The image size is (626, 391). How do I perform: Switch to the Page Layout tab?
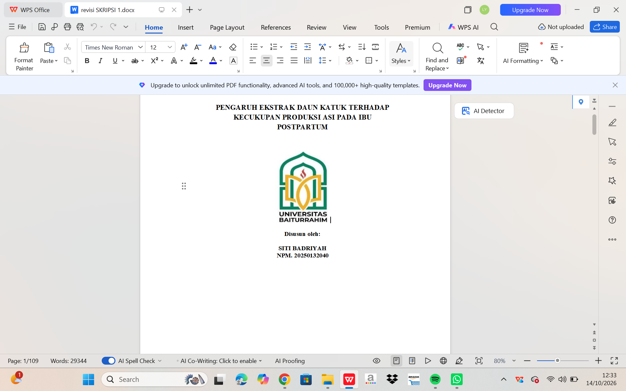click(227, 27)
